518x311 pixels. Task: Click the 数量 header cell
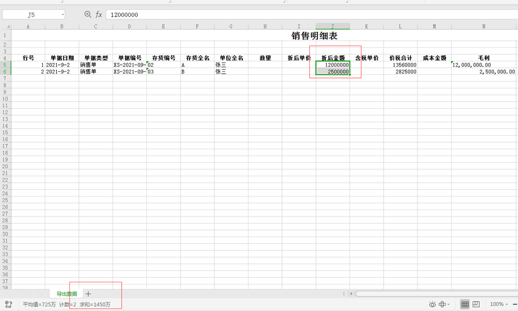[265, 58]
